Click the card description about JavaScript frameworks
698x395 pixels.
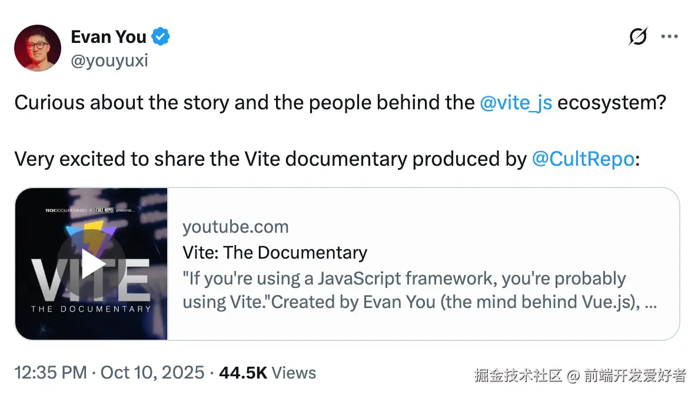[412, 290]
